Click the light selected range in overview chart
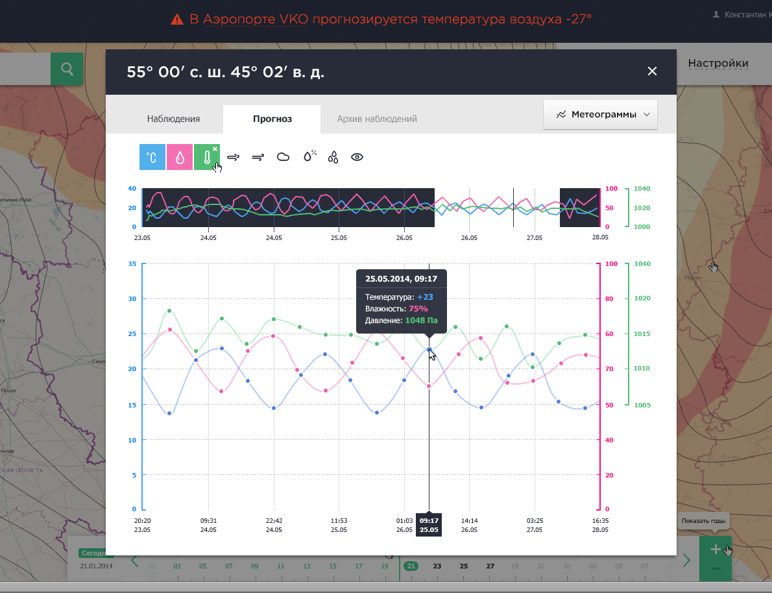 click(x=497, y=208)
